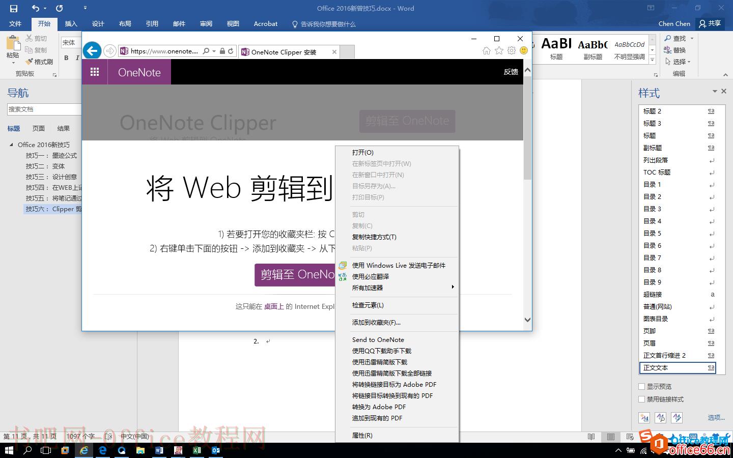Image resolution: width=733 pixels, height=458 pixels.
Task: Collapse the Office 2016新技巧 tree node
Action: pyautogui.click(x=12, y=145)
